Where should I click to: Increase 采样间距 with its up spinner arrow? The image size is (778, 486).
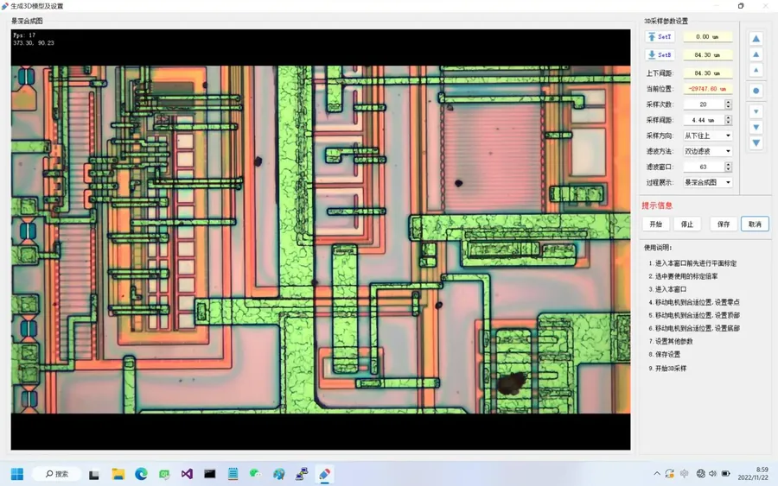(x=728, y=117)
